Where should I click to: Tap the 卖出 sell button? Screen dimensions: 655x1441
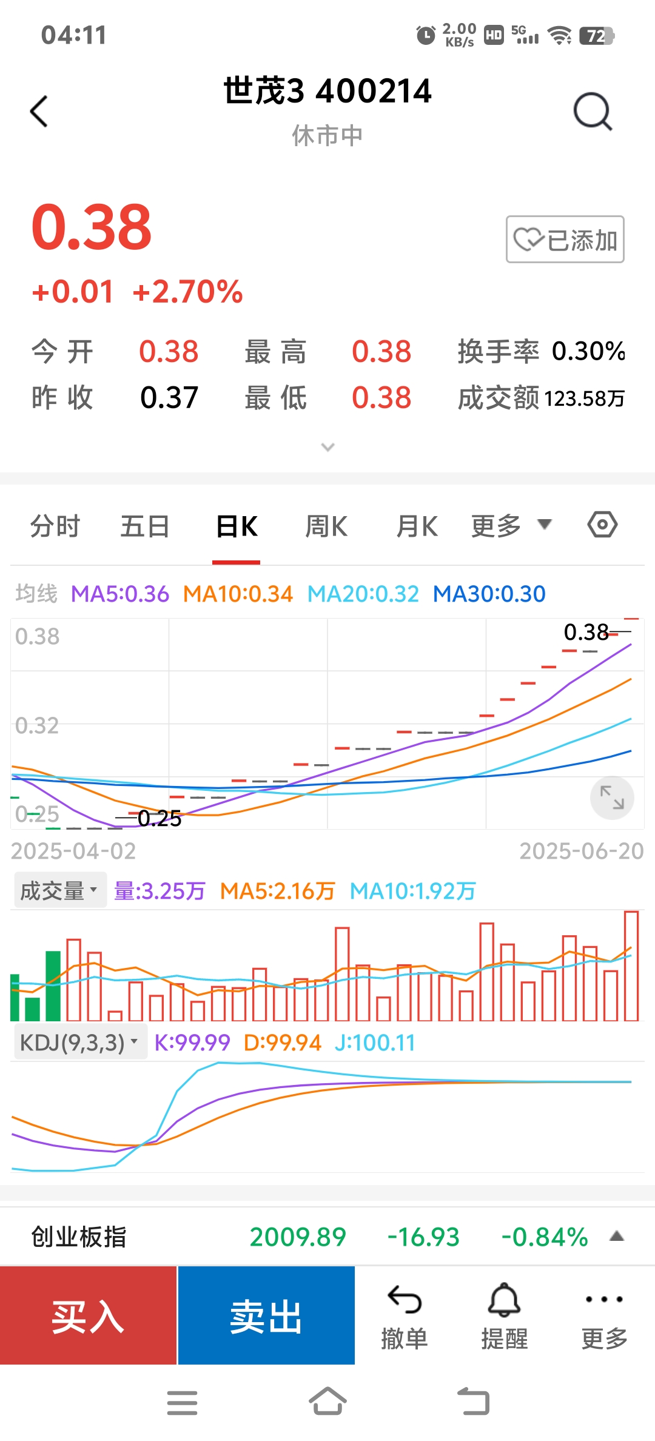tap(266, 1315)
